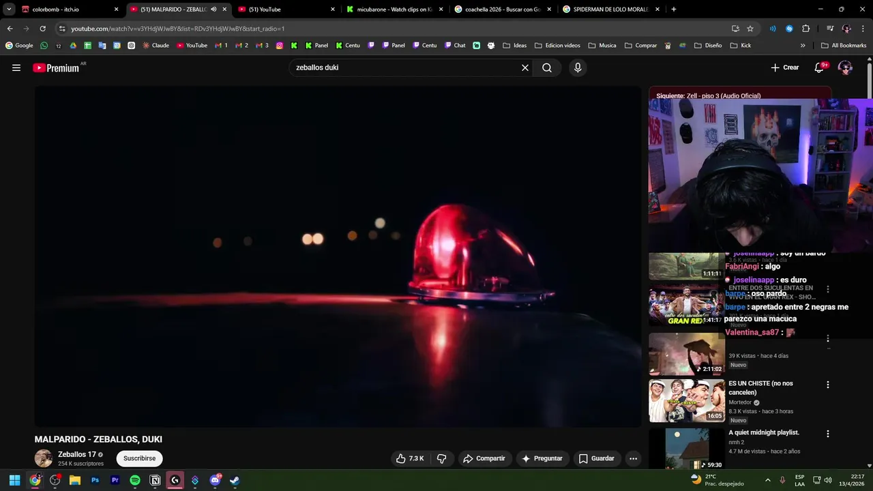The image size is (873, 491).
Task: Open the Zeballos 17 channel avatar
Action: (x=44, y=458)
